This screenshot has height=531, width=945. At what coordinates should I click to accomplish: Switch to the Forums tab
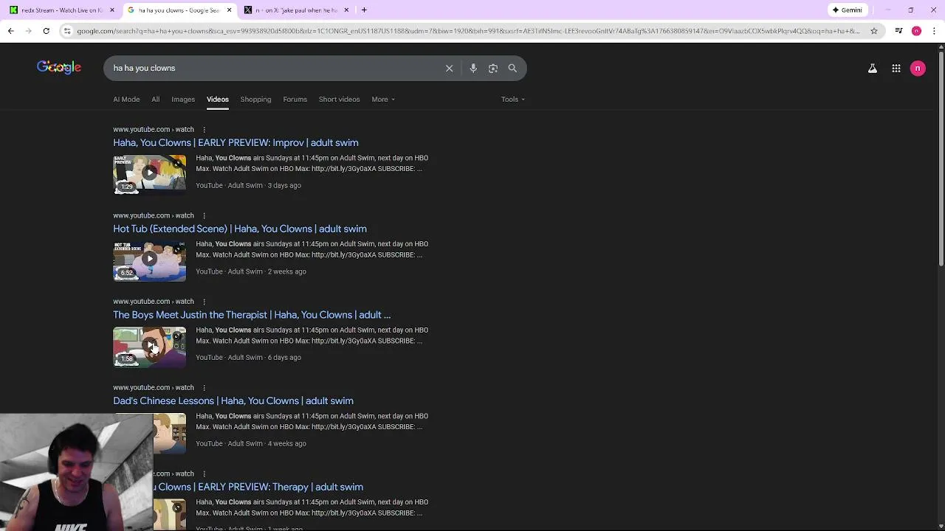coord(295,99)
